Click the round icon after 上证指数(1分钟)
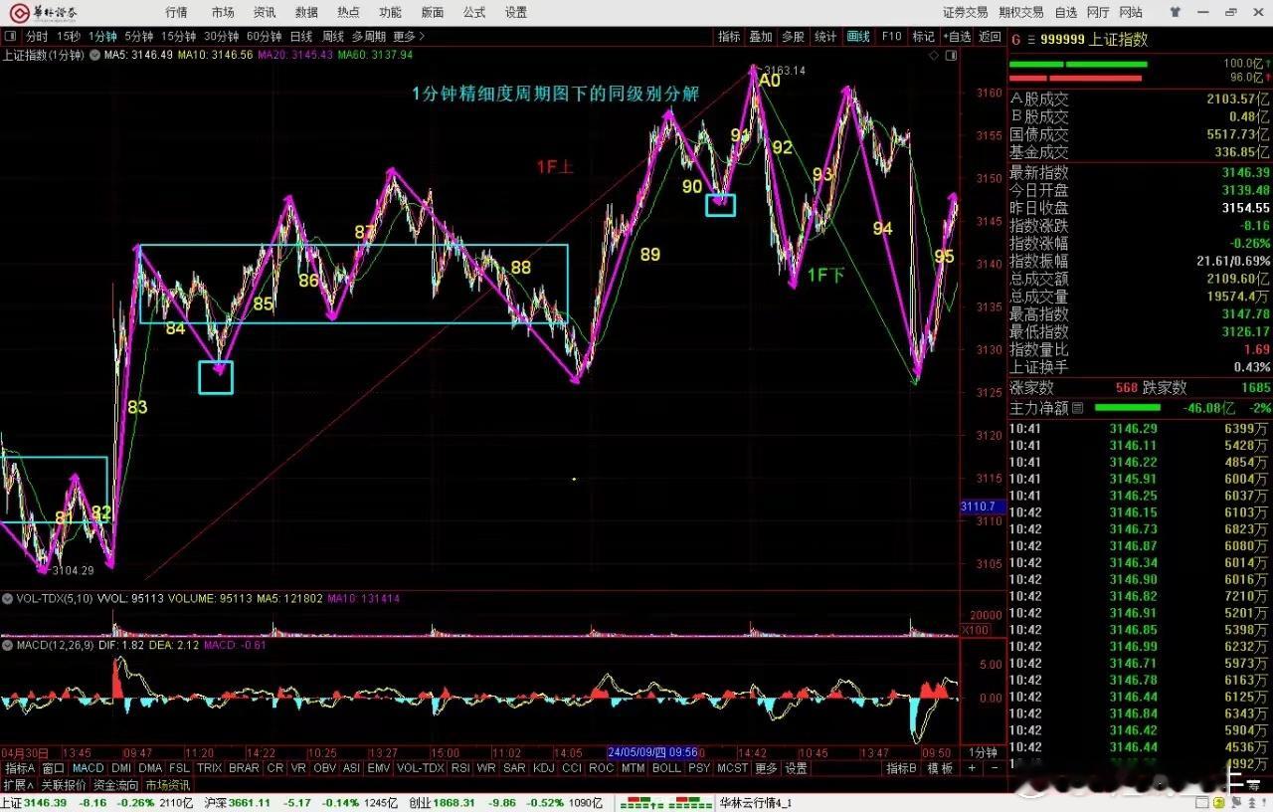 (94, 55)
